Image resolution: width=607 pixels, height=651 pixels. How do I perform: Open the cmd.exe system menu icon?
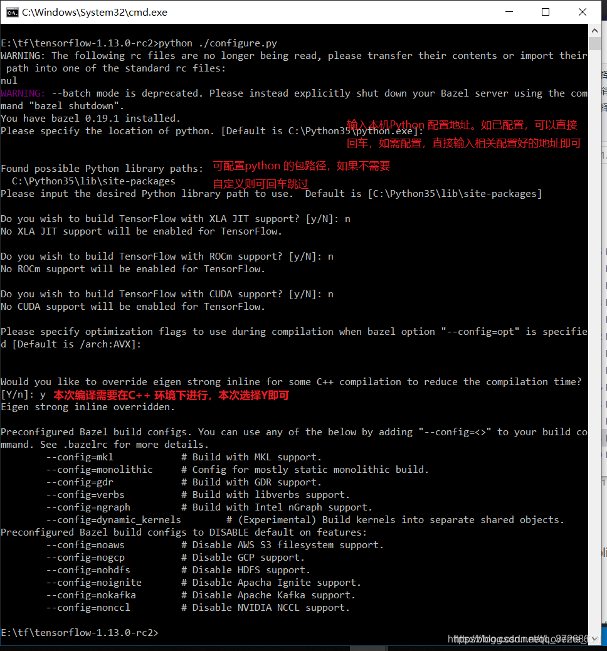point(12,13)
